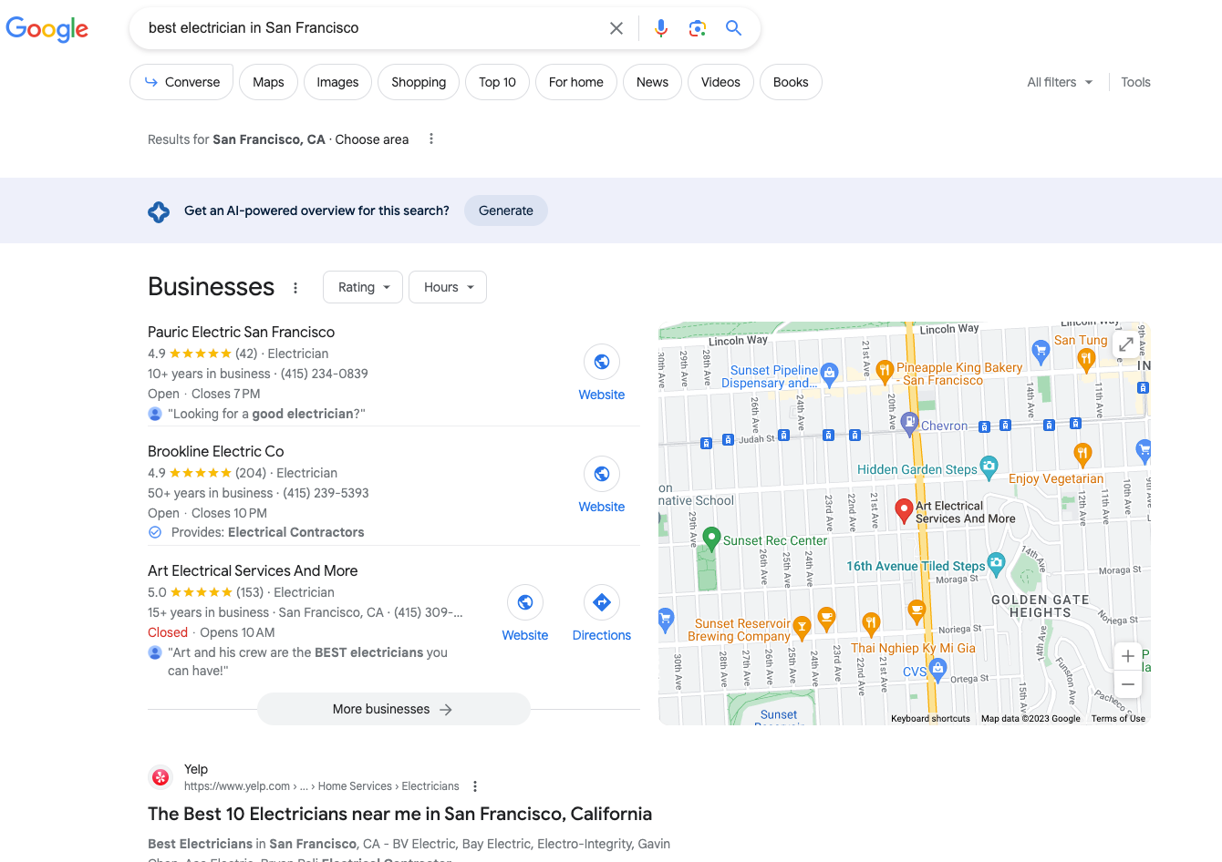Image resolution: width=1222 pixels, height=862 pixels.
Task: Open Businesses section three-dot menu
Action: click(295, 288)
